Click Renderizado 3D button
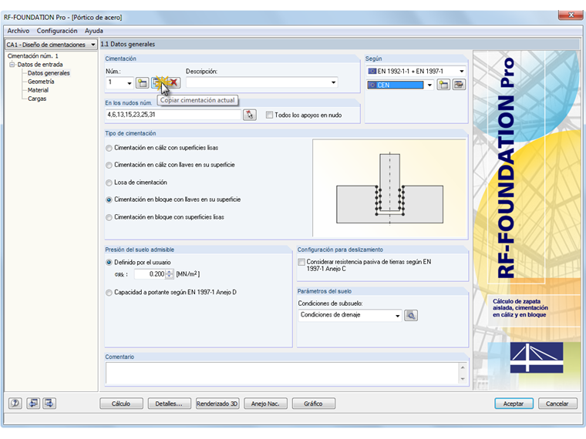The height and width of the screenshot is (439, 586). pos(217,404)
